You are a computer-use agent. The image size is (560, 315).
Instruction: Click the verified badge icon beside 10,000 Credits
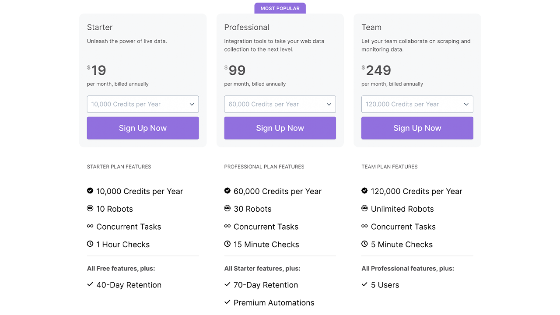90,191
